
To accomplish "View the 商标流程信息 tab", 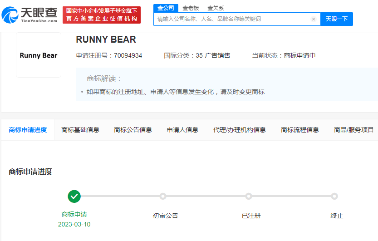I will (300, 130).
